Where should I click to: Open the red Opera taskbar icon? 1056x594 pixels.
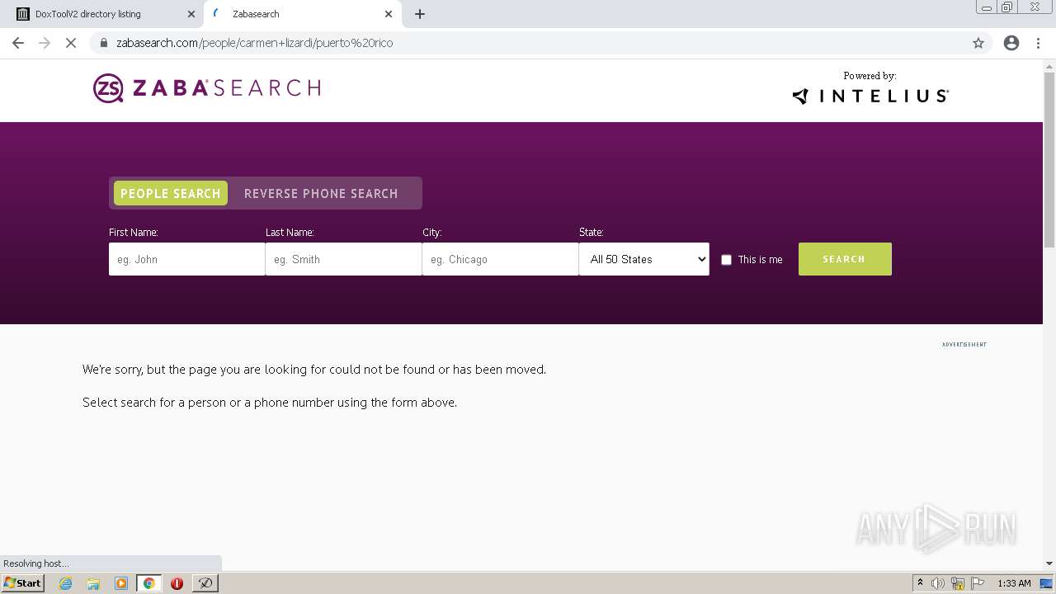click(x=177, y=583)
